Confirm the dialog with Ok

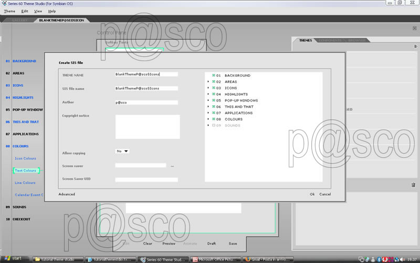(312, 194)
